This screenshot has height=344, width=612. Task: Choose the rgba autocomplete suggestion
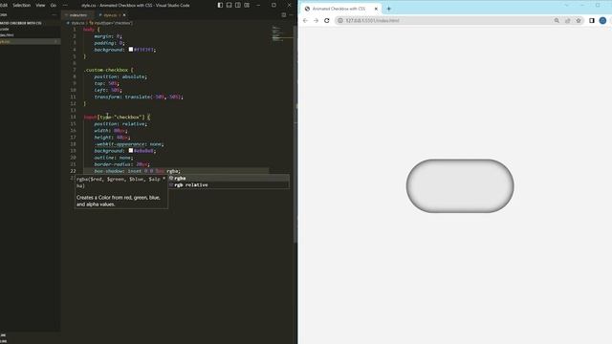(229, 179)
